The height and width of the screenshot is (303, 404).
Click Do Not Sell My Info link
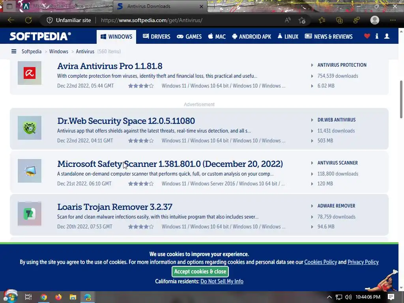point(222,281)
